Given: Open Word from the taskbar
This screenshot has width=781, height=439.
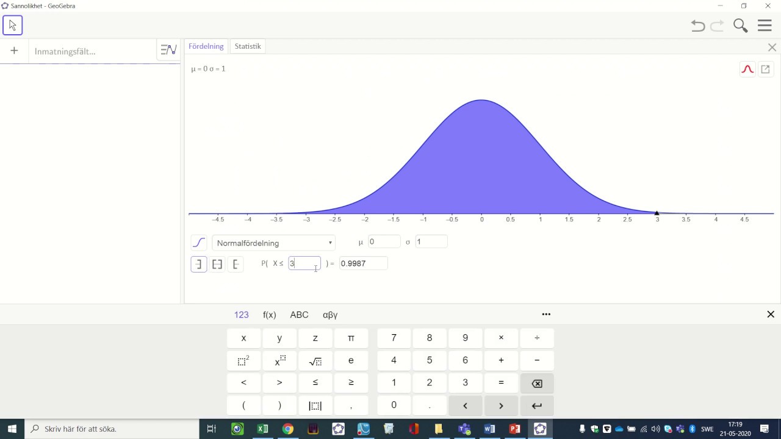Looking at the screenshot, I should tap(489, 429).
